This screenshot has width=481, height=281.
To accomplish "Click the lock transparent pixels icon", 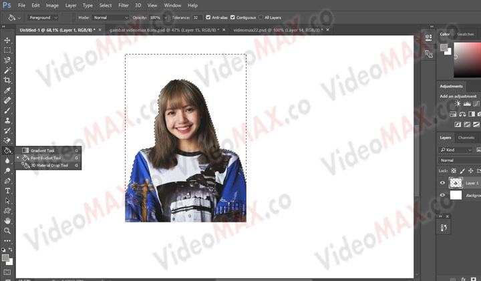I will 454,170.
